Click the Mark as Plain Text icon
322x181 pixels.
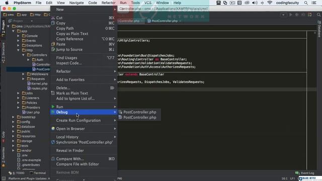tap(53, 93)
